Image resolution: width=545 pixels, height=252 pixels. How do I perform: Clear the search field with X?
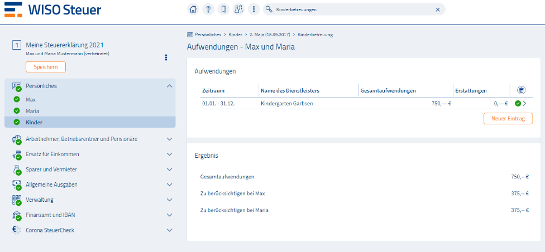click(x=438, y=9)
